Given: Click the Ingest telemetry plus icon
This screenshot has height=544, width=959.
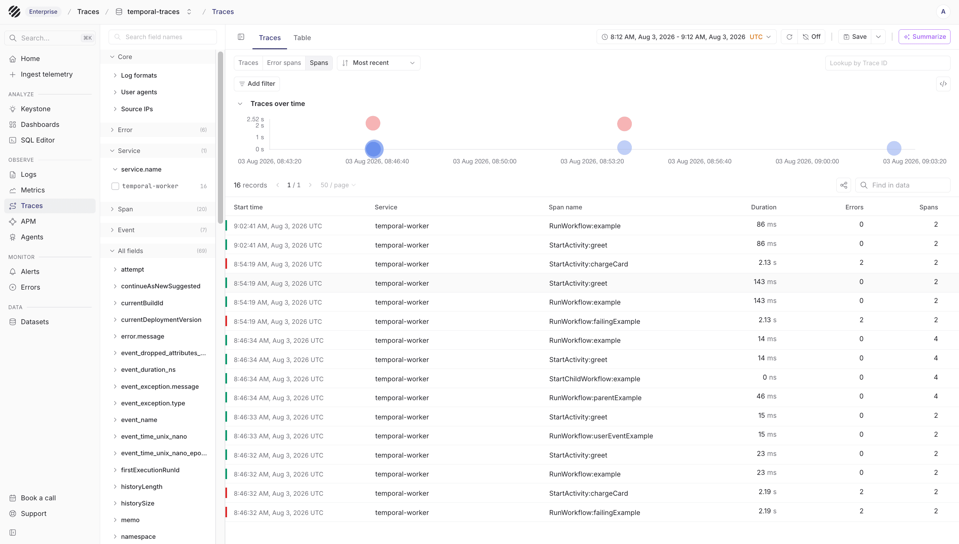Looking at the screenshot, I should (x=13, y=74).
